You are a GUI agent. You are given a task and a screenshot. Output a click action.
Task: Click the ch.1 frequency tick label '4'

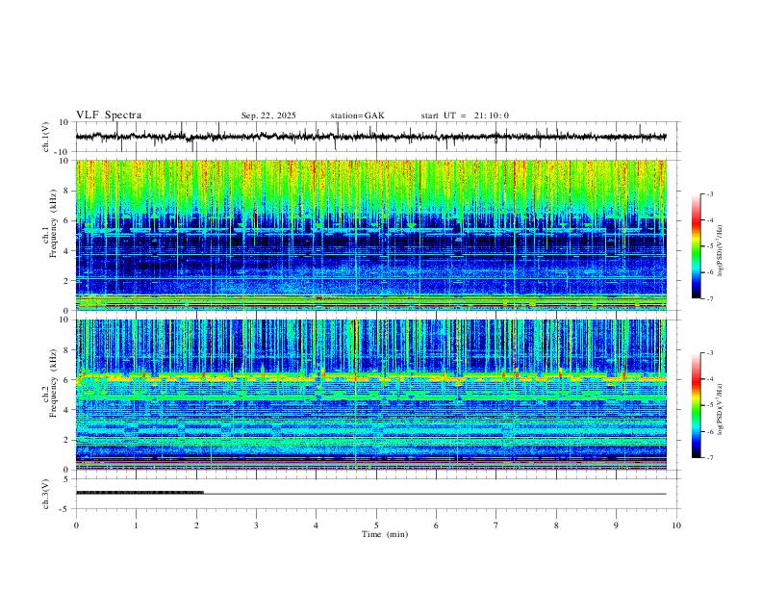point(67,251)
